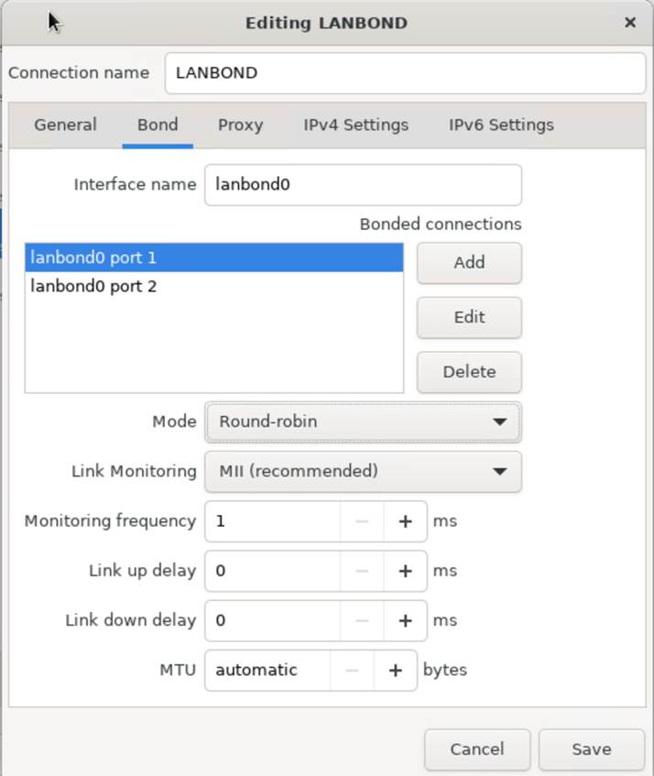Screen dimensions: 654x776
Task: Go to the IPv6 Settings tab
Action: 501,125
